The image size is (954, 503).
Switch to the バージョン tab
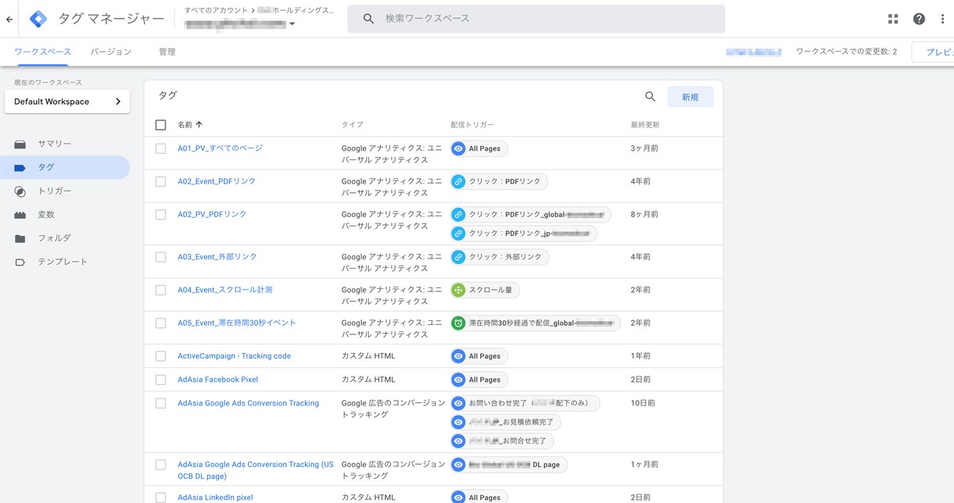coord(111,52)
